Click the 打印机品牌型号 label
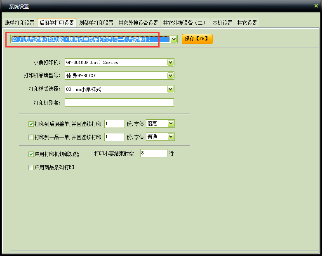This screenshot has width=322, height=256. click(x=42, y=76)
